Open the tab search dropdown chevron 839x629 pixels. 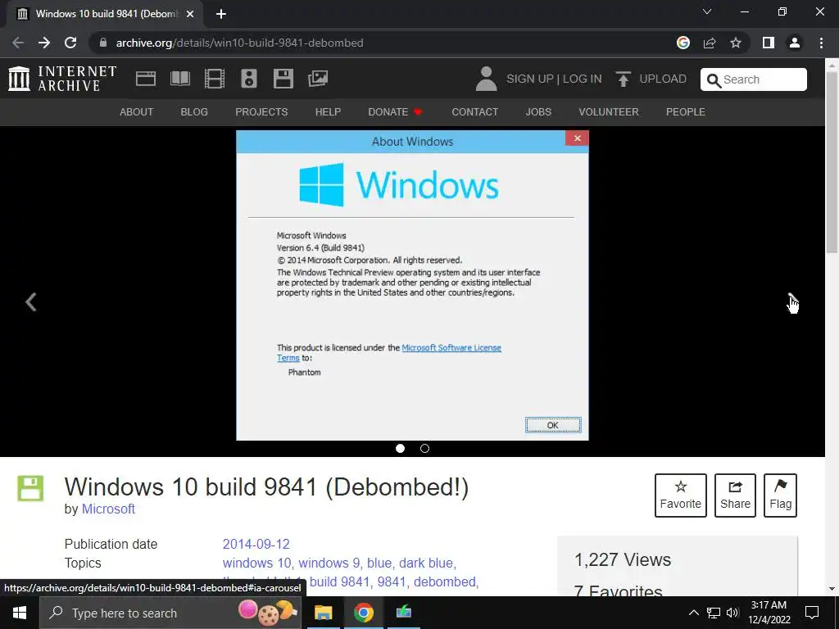707,11
